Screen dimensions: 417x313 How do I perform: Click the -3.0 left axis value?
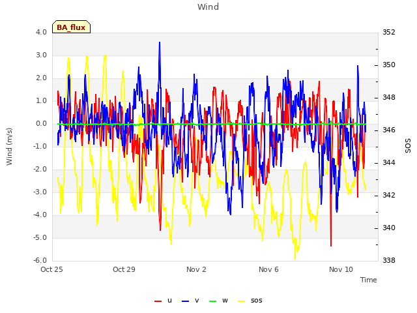point(40,192)
